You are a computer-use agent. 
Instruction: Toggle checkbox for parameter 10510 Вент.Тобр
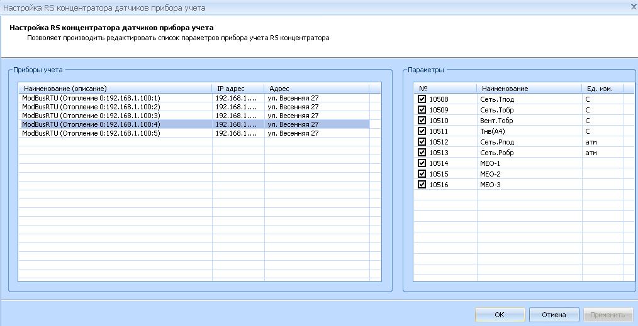pos(422,121)
